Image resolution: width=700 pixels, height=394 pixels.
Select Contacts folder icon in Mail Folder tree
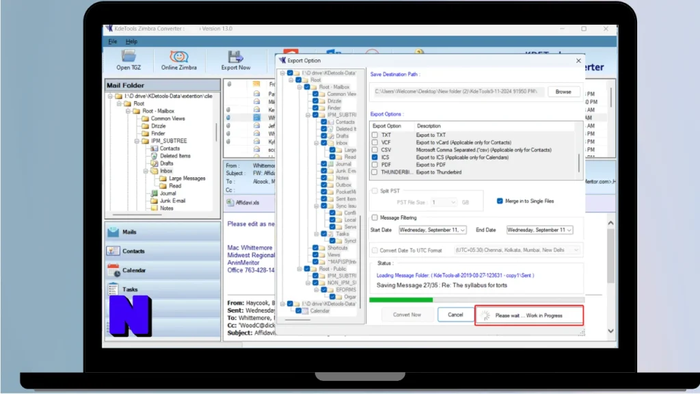[x=154, y=148]
